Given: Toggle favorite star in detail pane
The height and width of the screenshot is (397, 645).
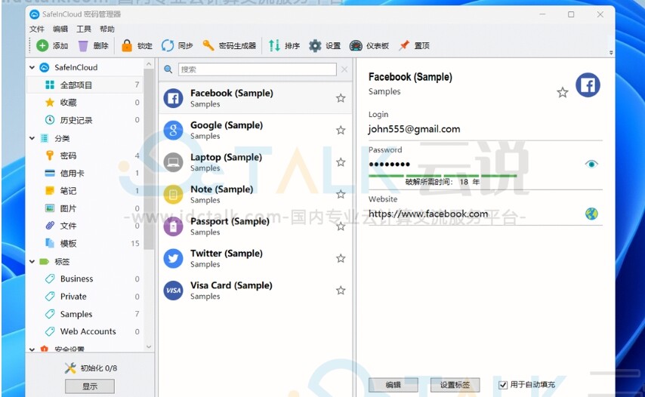Looking at the screenshot, I should [563, 92].
